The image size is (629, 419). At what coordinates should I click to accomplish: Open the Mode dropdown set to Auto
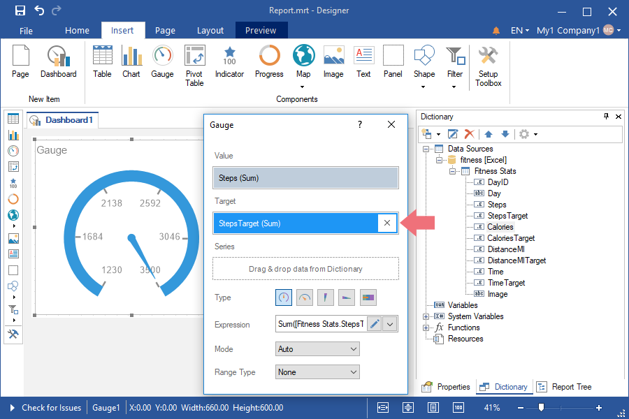tap(317, 348)
